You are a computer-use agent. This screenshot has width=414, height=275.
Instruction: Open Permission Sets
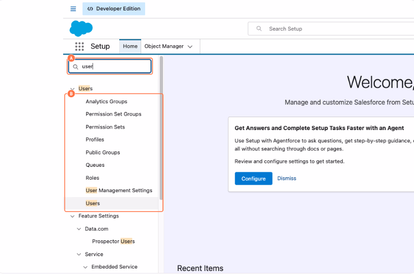pyautogui.click(x=105, y=127)
